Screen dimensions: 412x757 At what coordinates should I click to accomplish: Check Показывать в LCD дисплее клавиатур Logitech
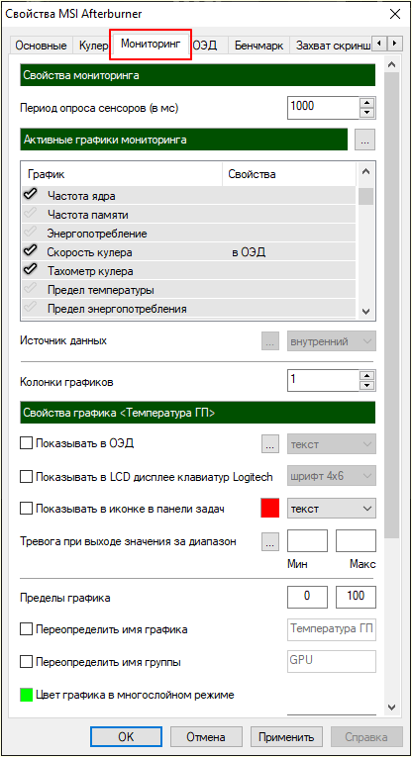pos(26,477)
